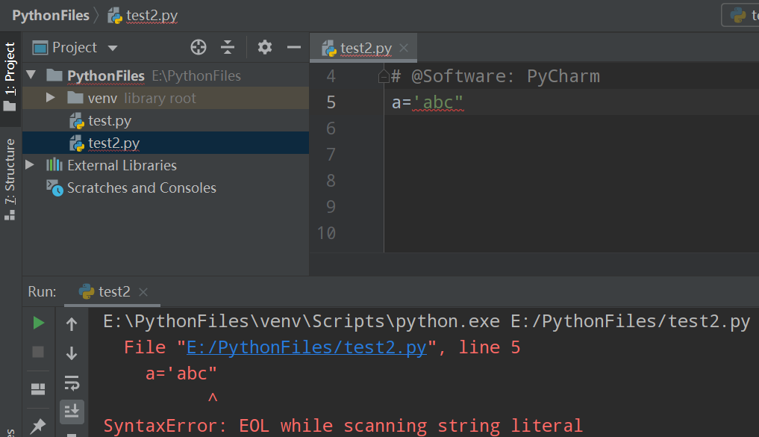Select the venv folder row
The width and height of the screenshot is (759, 437).
[x=166, y=99]
